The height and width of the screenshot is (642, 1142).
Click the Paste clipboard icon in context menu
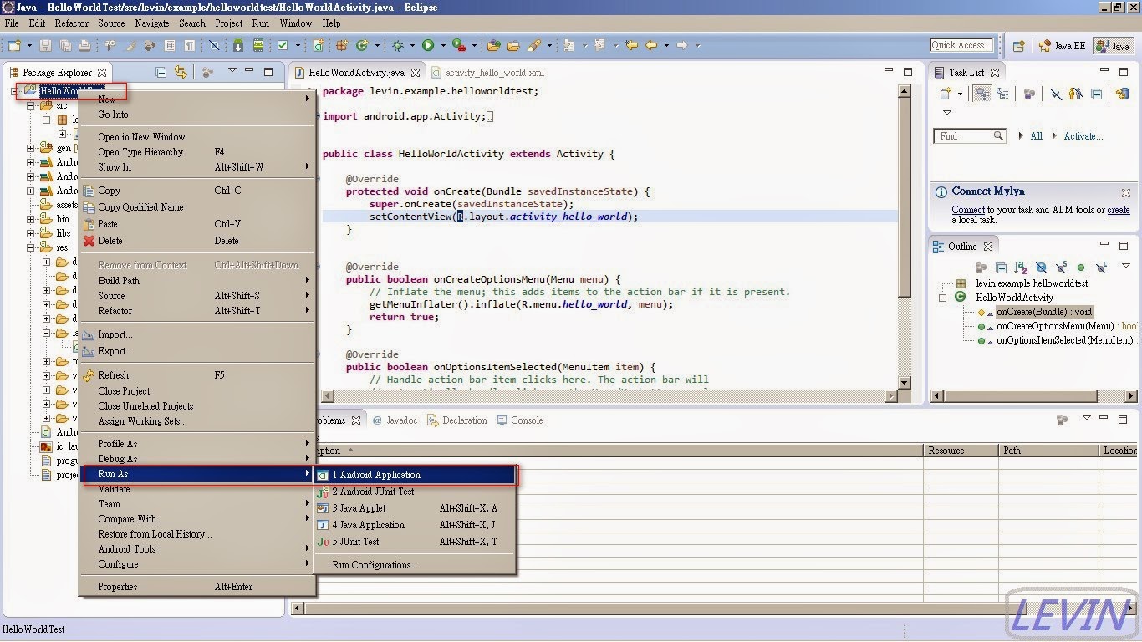[x=89, y=224]
